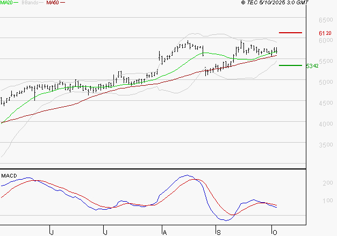Image resolution: width=337 pixels, height=236 pixels.
Task: Click the second J month label
Action: (105, 232)
